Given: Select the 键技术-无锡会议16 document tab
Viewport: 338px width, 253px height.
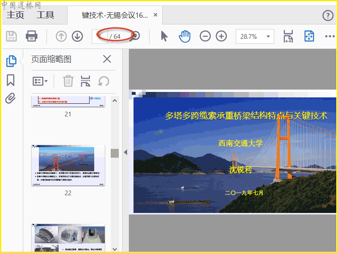Looking at the screenshot, I should pyautogui.click(x=114, y=15).
